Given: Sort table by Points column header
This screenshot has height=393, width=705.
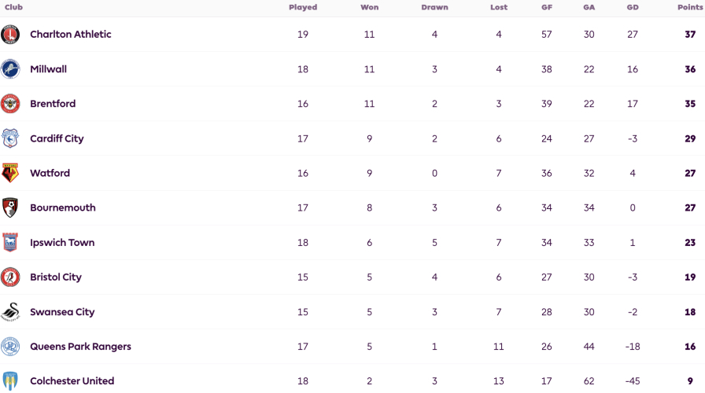Looking at the screenshot, I should pyautogui.click(x=690, y=7).
